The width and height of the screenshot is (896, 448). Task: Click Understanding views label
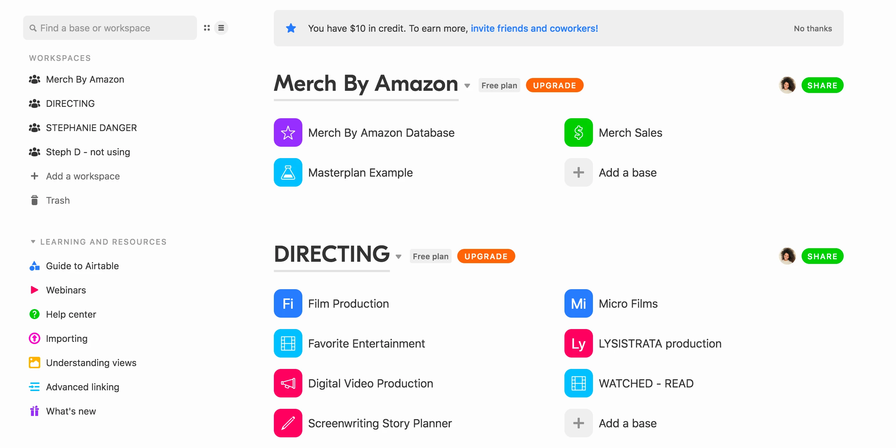pos(91,363)
